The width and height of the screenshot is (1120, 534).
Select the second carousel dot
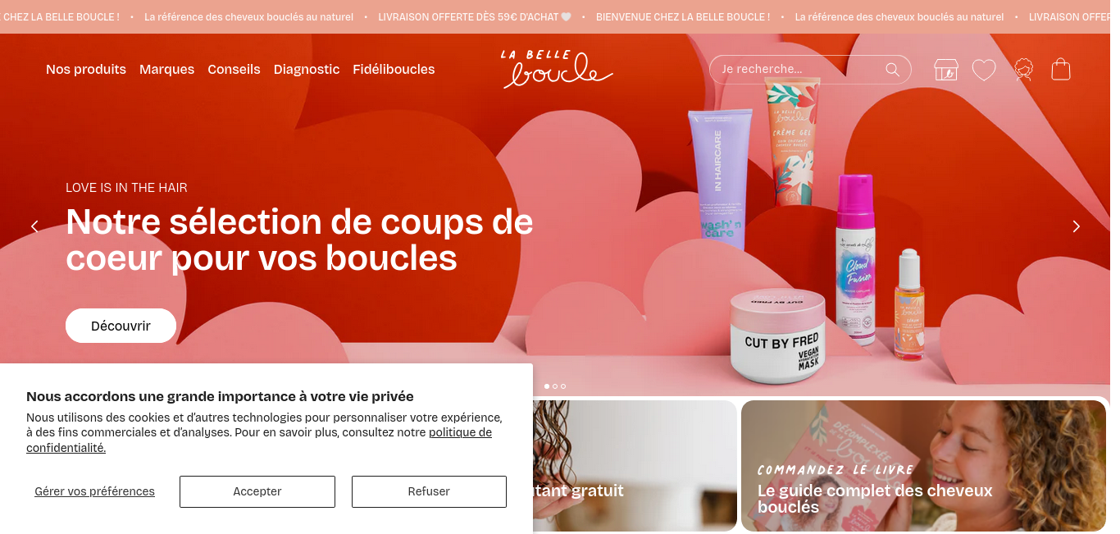point(555,386)
